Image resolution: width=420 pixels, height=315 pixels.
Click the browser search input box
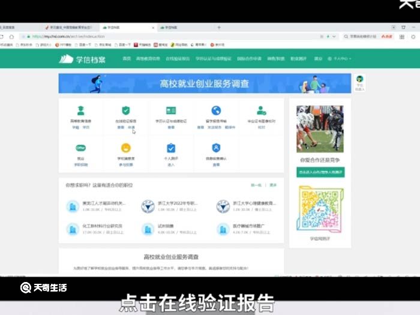coord(363,37)
